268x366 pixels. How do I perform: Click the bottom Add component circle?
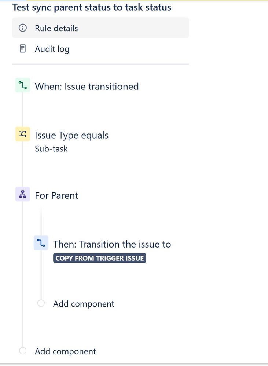click(x=22, y=351)
